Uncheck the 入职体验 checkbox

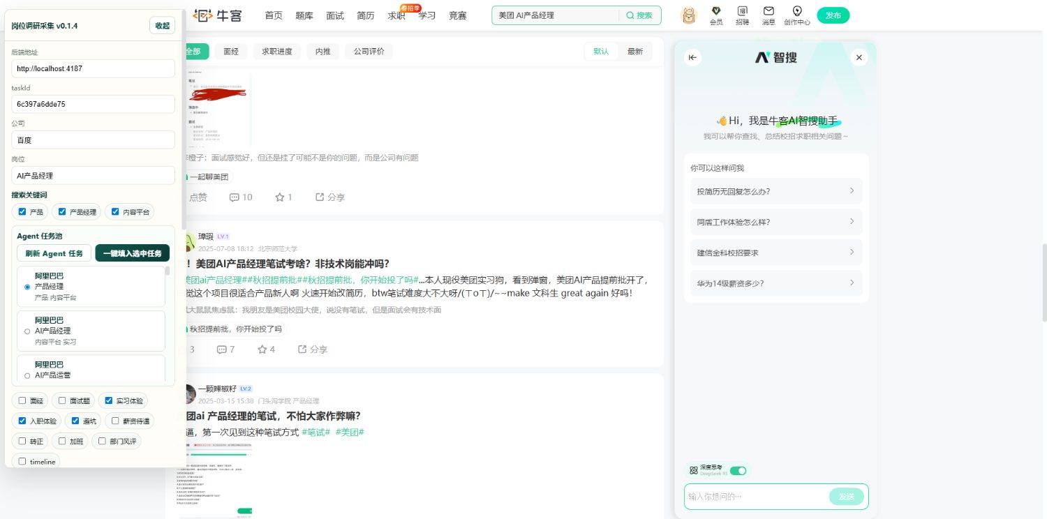click(x=22, y=421)
